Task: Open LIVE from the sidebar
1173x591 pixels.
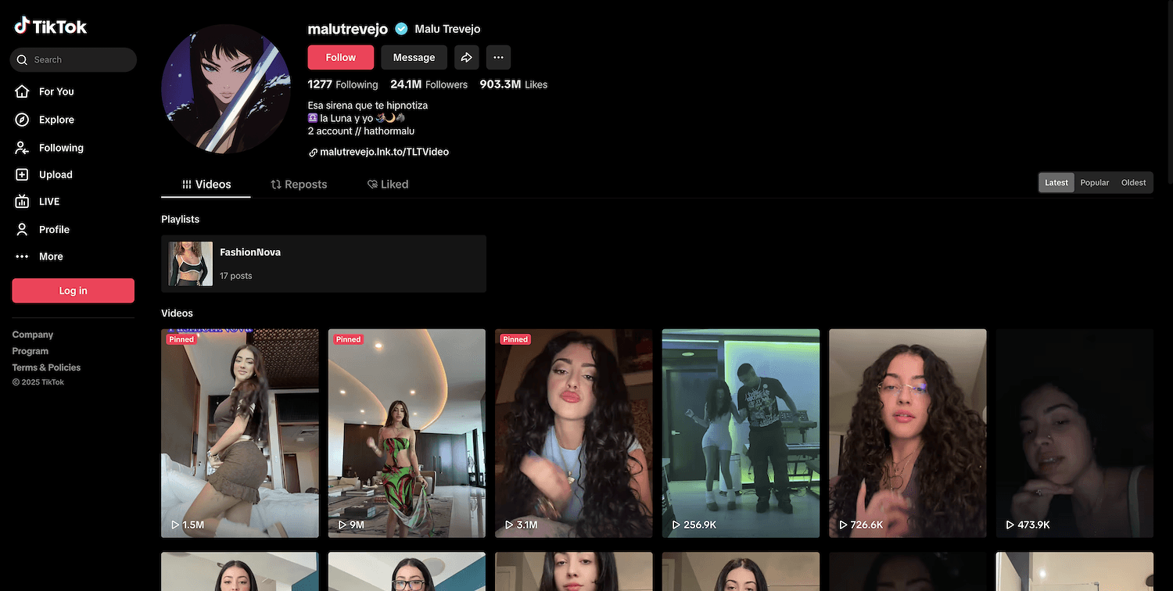Action: tap(48, 202)
